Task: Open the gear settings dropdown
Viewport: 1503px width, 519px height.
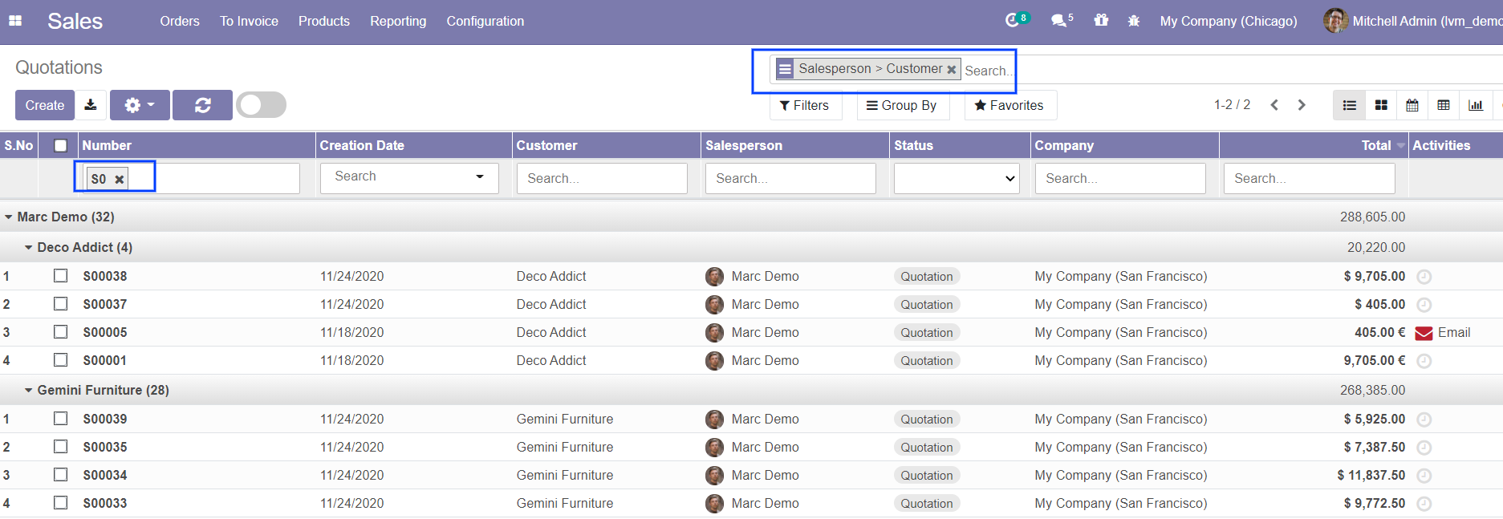Action: [140, 105]
